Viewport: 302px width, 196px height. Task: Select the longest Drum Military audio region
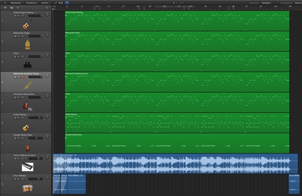tap(77, 184)
